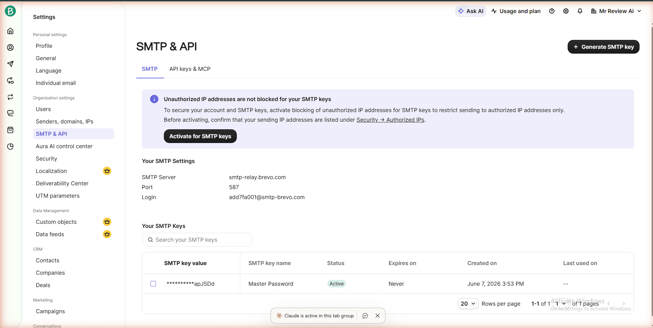Open Custom objects settings
653x328 pixels.
point(56,222)
